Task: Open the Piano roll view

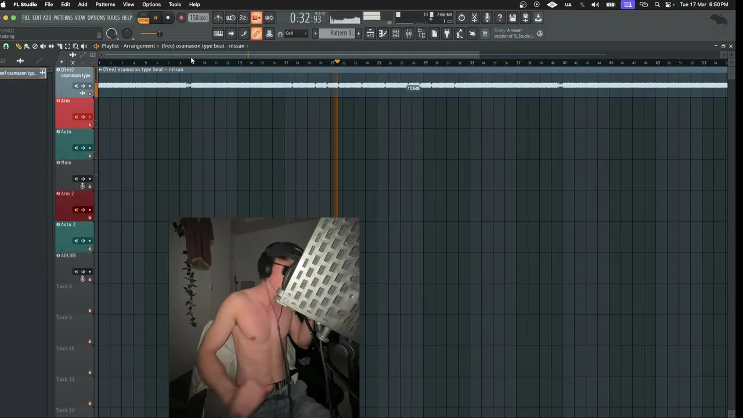Action: (x=383, y=33)
